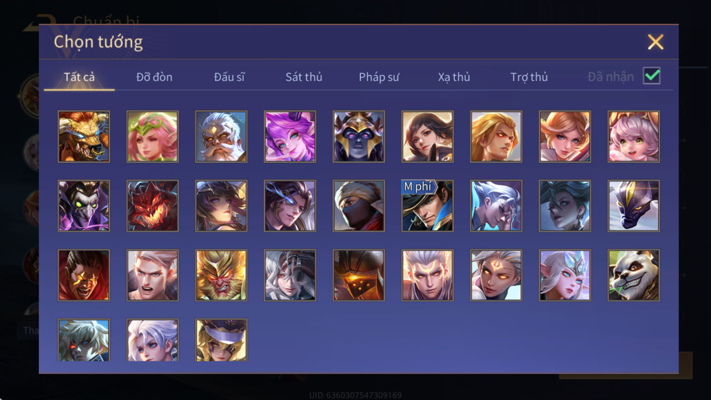Viewport: 711px width, 400px height.
Task: Choose the golden monkey king hero
Action: (221, 275)
